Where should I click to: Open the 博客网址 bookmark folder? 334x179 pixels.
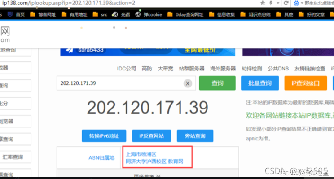[43, 14]
